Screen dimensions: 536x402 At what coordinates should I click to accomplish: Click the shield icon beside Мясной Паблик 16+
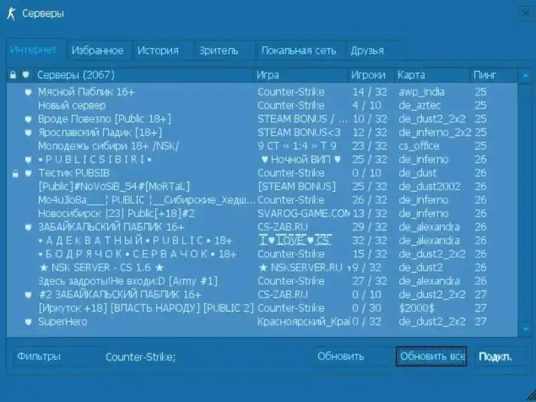click(28, 92)
